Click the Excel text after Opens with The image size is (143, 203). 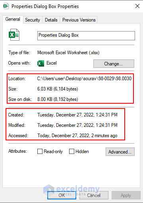click(x=52, y=63)
